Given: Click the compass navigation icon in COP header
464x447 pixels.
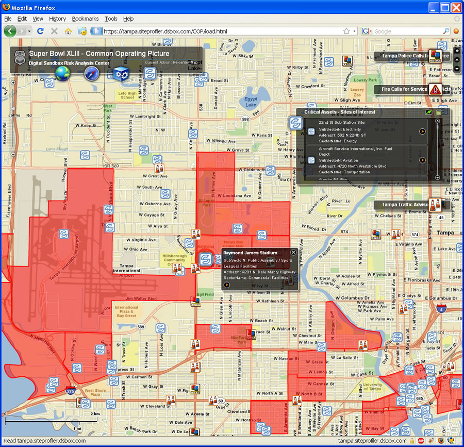Looking at the screenshot, I should click(x=91, y=74).
